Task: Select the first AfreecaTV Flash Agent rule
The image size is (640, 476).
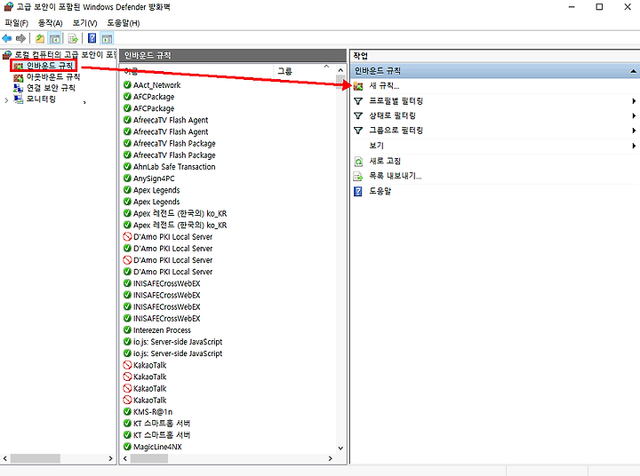Action: click(171, 120)
